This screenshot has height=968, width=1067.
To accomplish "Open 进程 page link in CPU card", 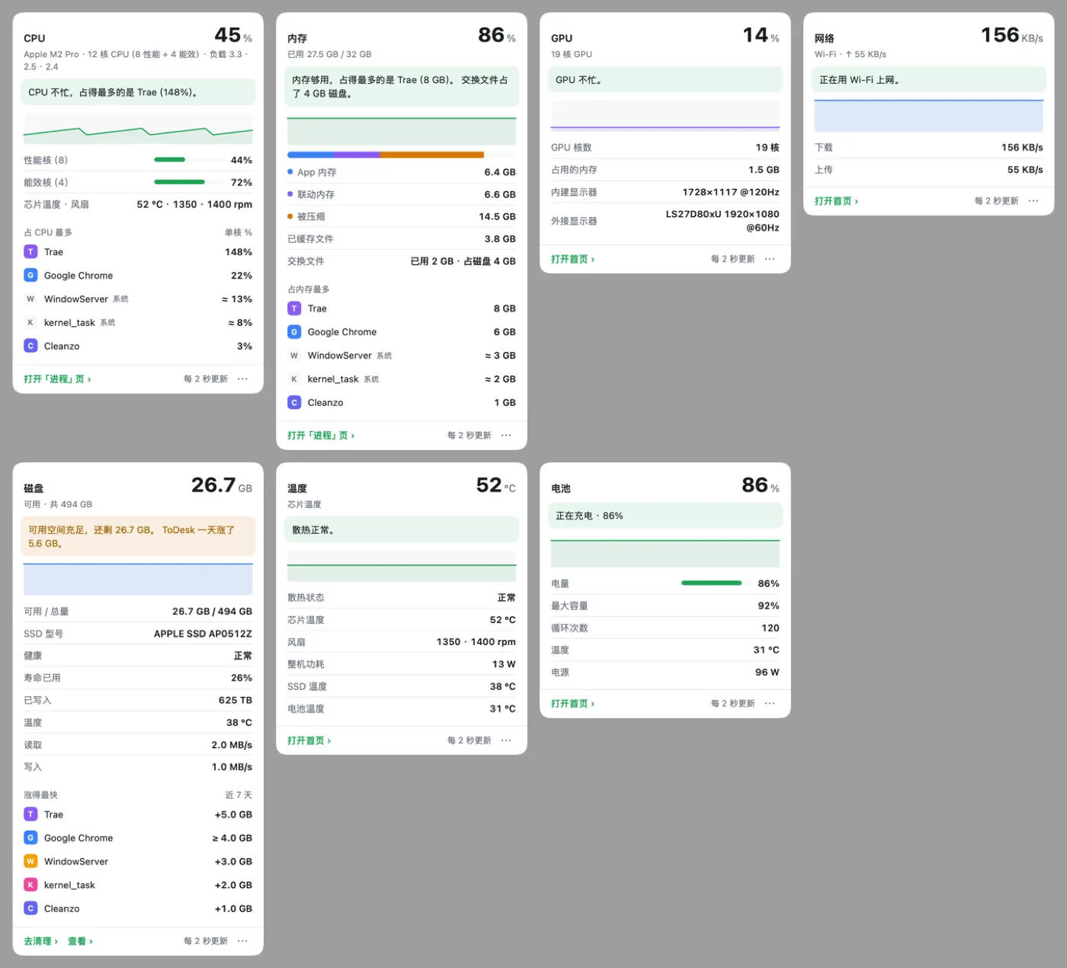I will click(57, 379).
